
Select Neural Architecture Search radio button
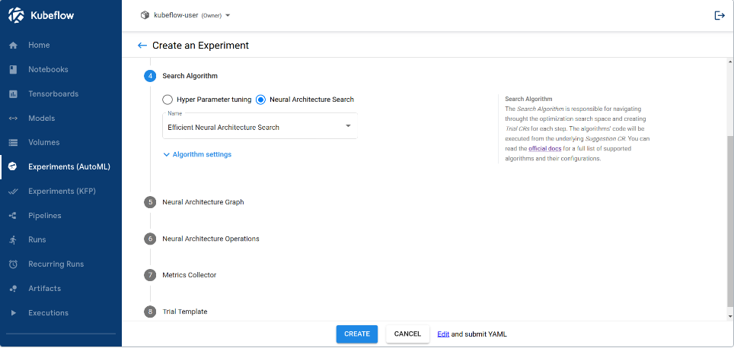(260, 100)
